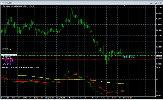Viewport: 163px width, 100px height.
Task: Click the current price tag 1.70315
Action: point(159,56)
